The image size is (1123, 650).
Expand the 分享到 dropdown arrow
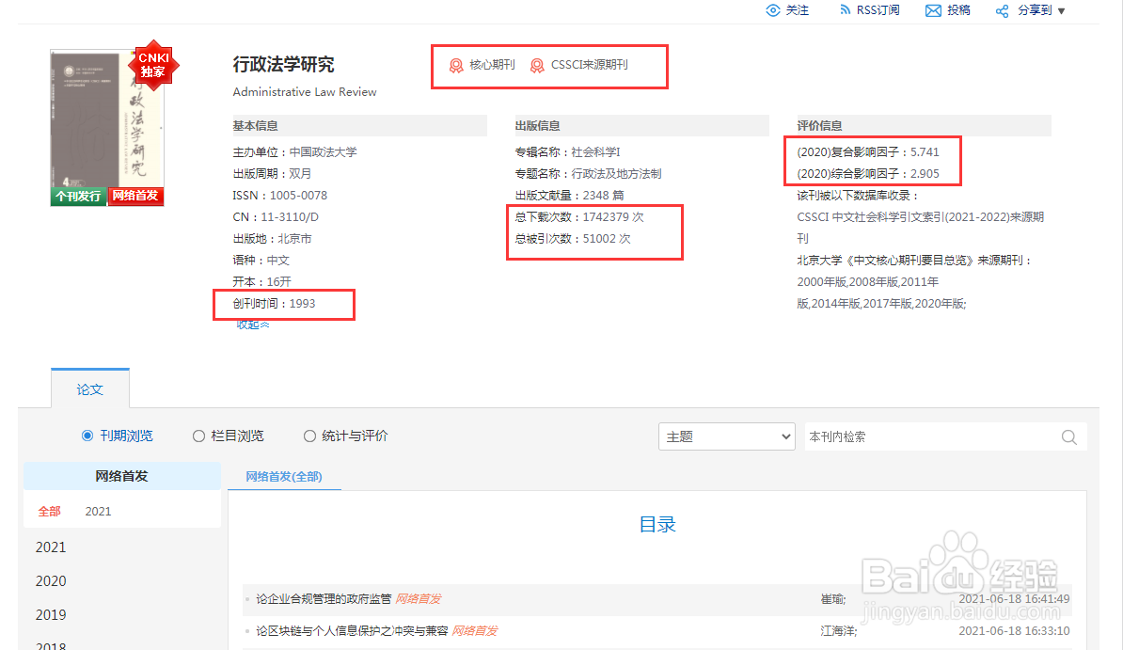pos(1061,10)
